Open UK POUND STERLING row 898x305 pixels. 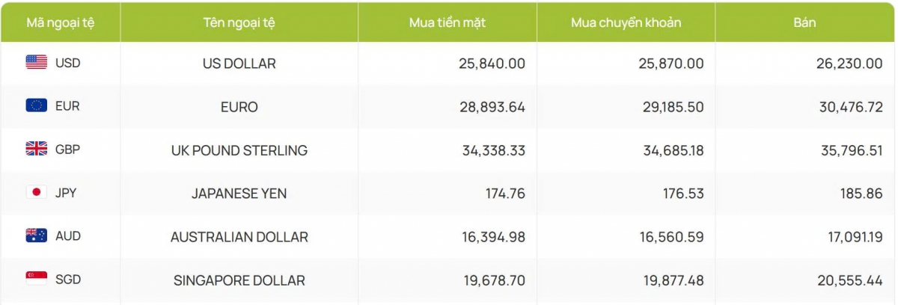[x=449, y=150]
